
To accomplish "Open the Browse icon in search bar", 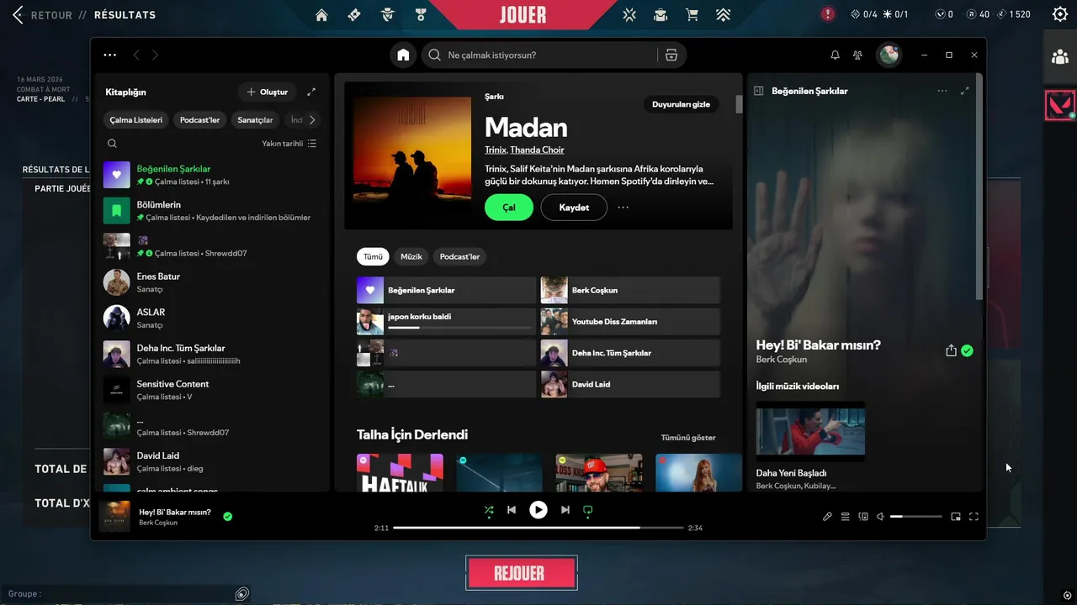I will pyautogui.click(x=671, y=55).
